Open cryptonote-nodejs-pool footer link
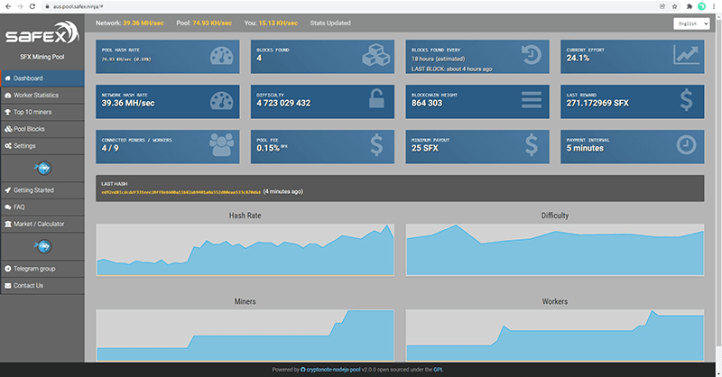 point(330,369)
